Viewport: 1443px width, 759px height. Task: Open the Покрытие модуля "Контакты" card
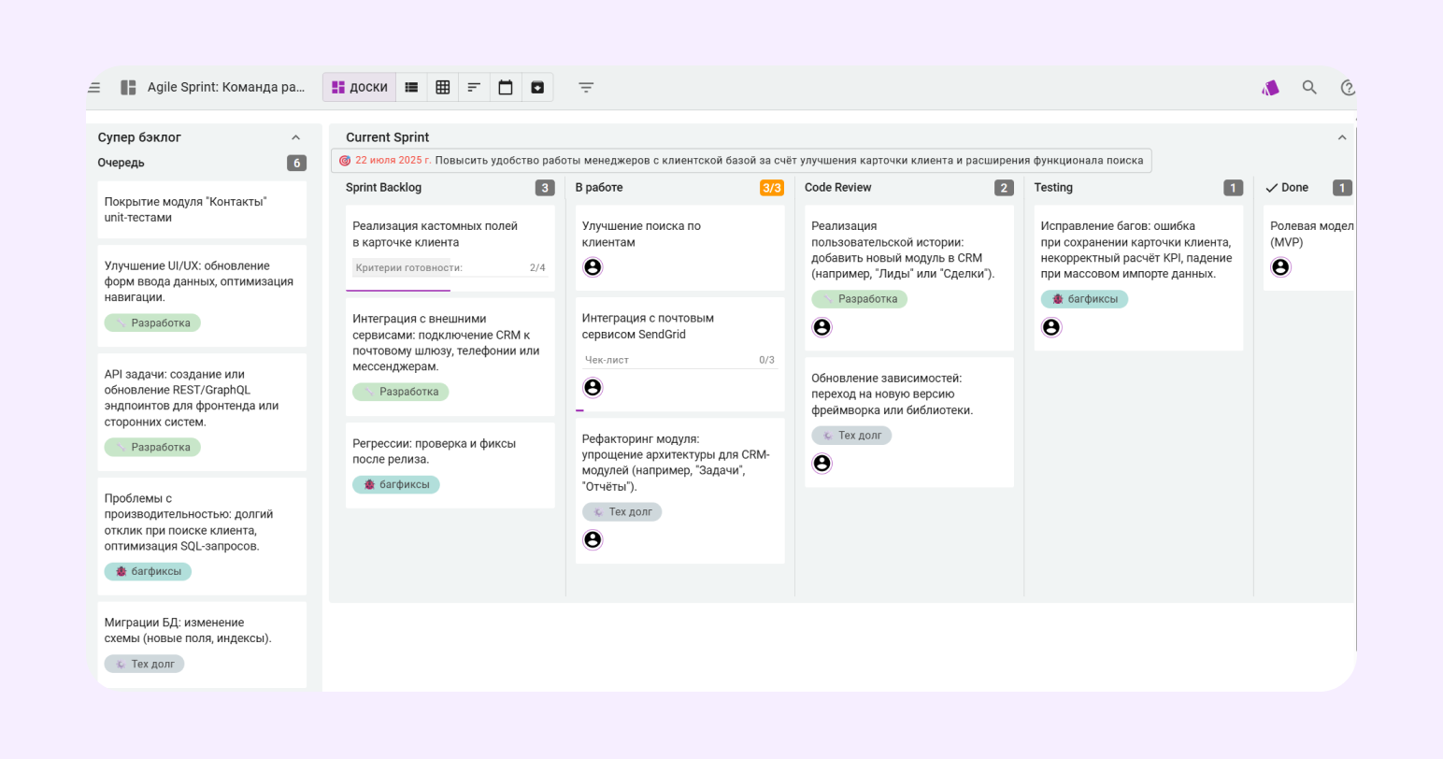tap(202, 210)
